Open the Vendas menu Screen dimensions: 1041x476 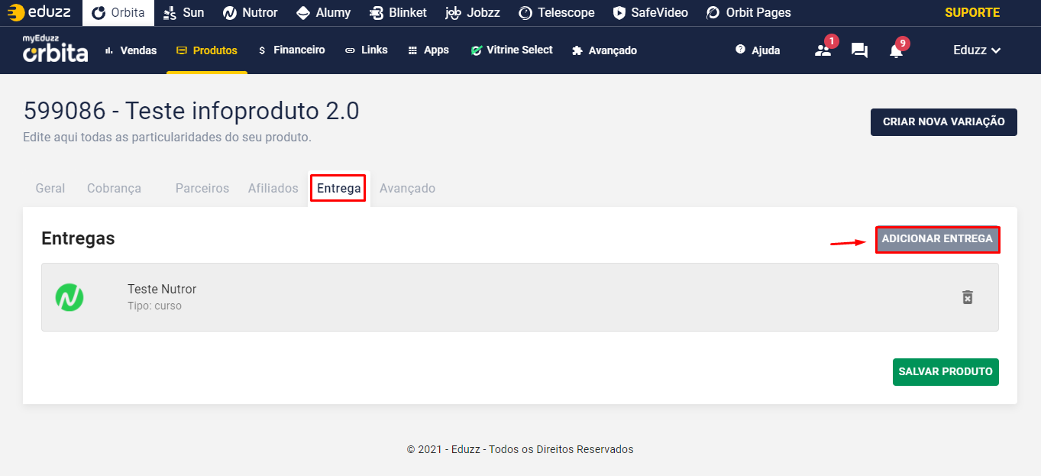click(x=131, y=50)
